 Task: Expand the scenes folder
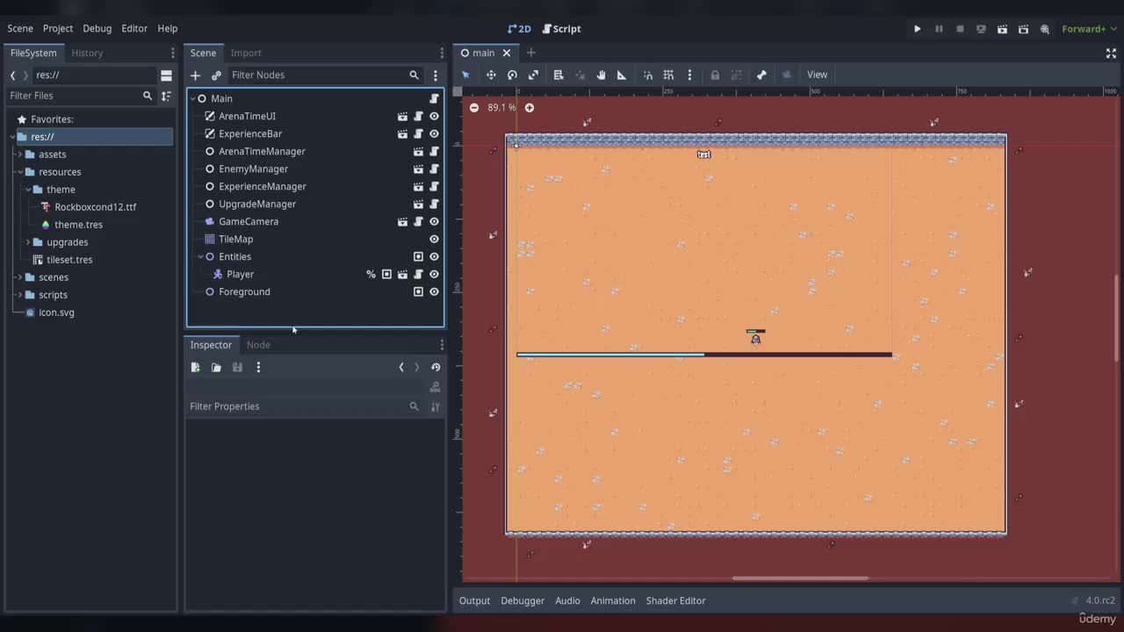[19, 277]
